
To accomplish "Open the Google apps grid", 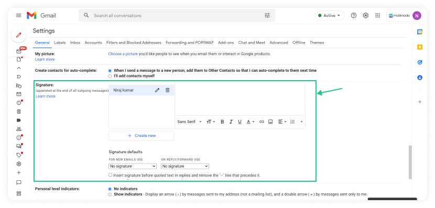I will tap(377, 16).
